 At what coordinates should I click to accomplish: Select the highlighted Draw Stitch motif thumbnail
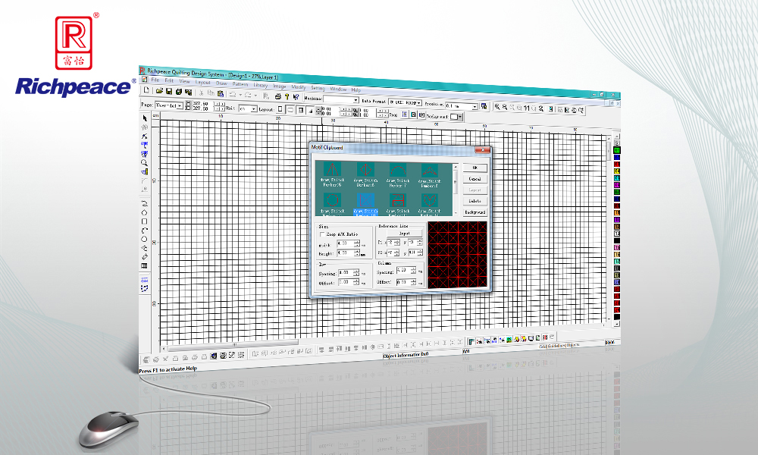coord(365,199)
